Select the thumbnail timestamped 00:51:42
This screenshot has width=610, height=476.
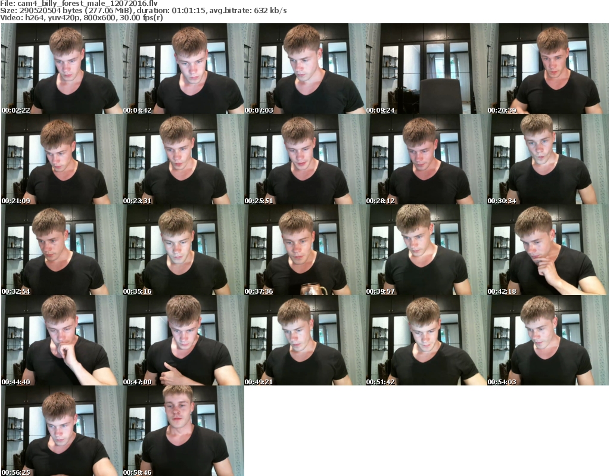427,340
